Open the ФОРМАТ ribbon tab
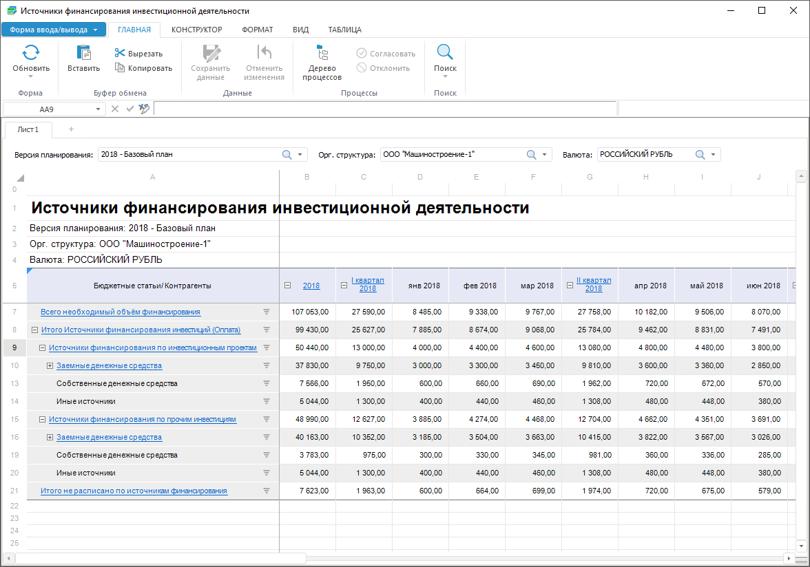 coord(257,30)
